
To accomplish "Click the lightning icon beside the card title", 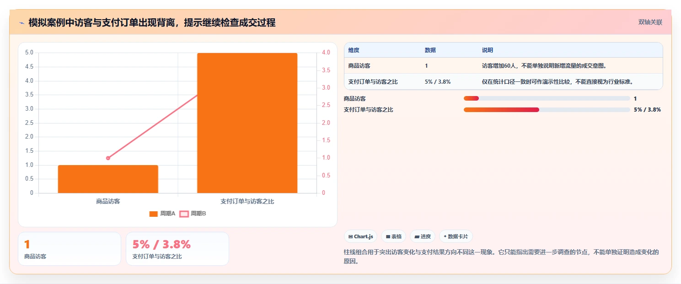I will (21, 23).
